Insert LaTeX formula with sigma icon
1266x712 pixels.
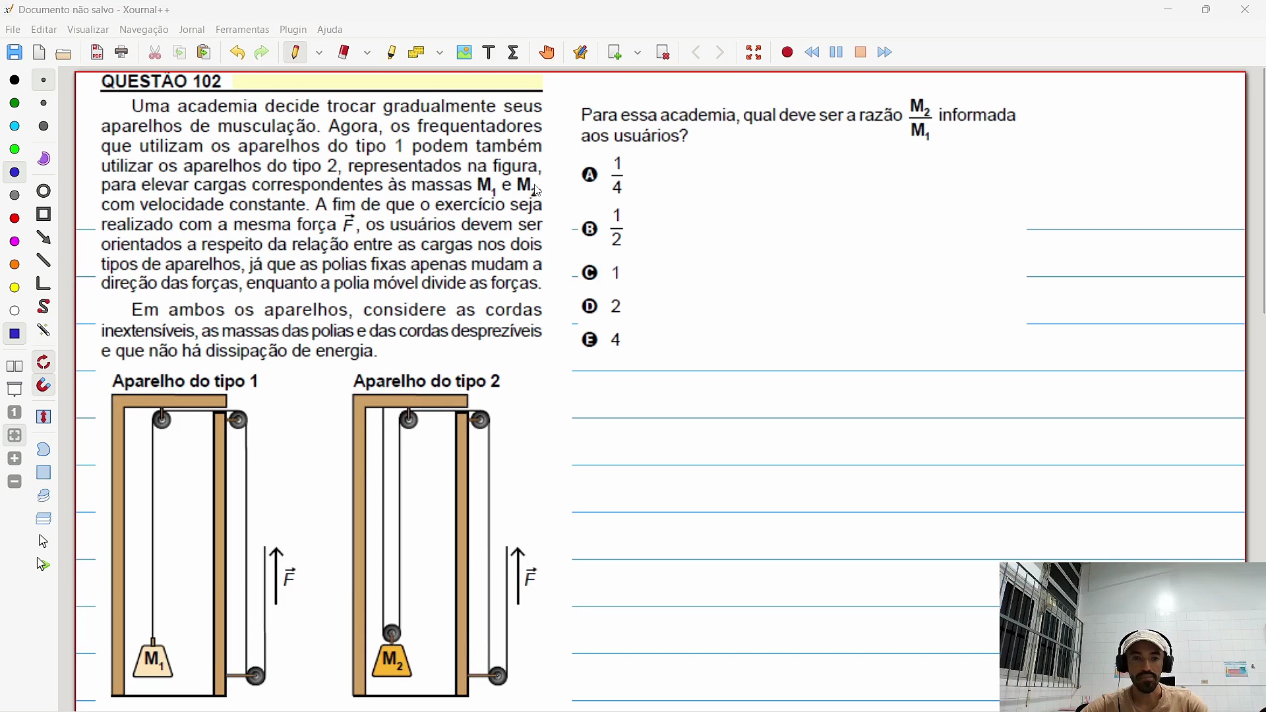click(x=514, y=53)
